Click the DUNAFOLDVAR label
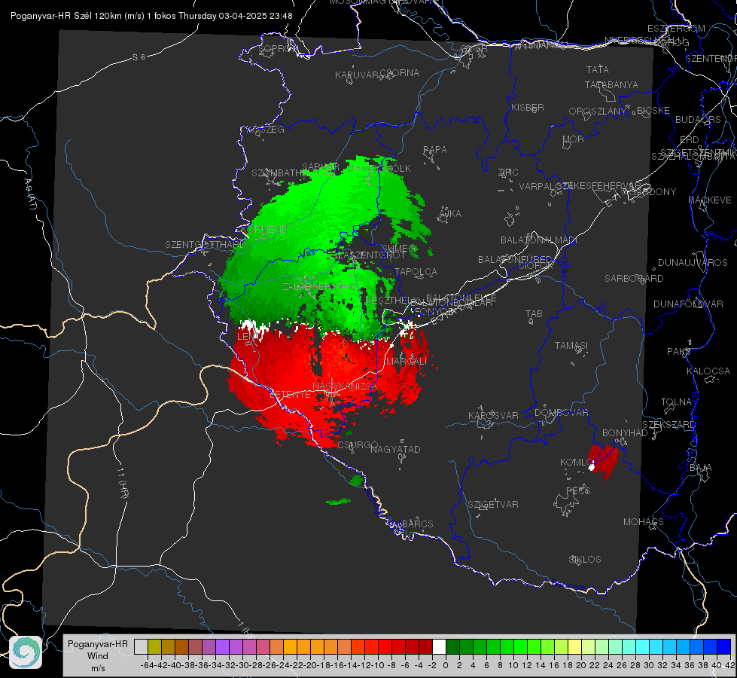 click(x=688, y=304)
